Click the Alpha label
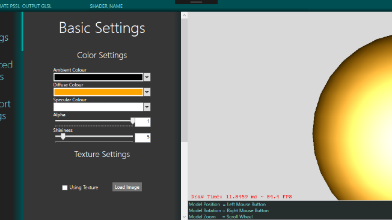 pos(60,114)
